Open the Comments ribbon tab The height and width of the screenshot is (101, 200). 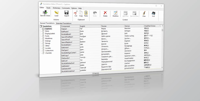[x=66, y=8]
